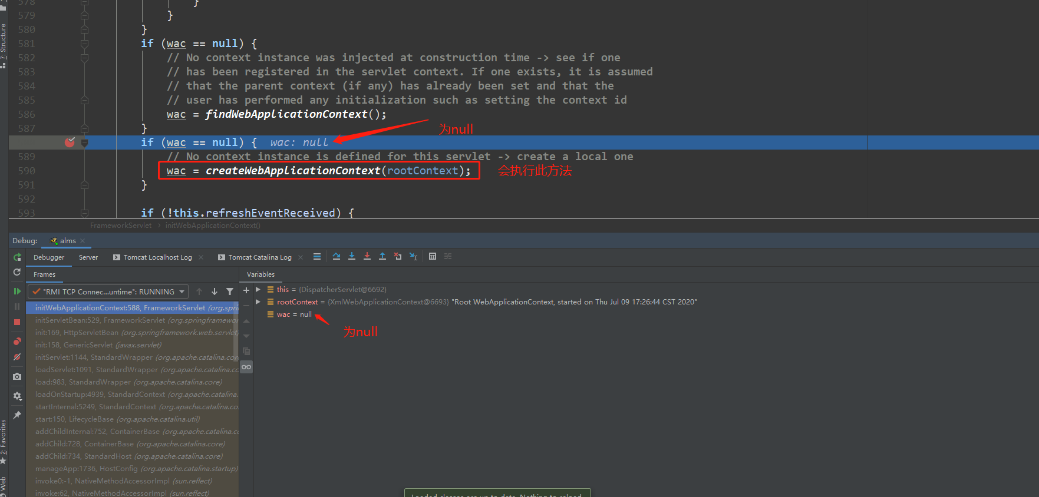
Task: Click the fold marker at line 591
Action: tap(84, 185)
